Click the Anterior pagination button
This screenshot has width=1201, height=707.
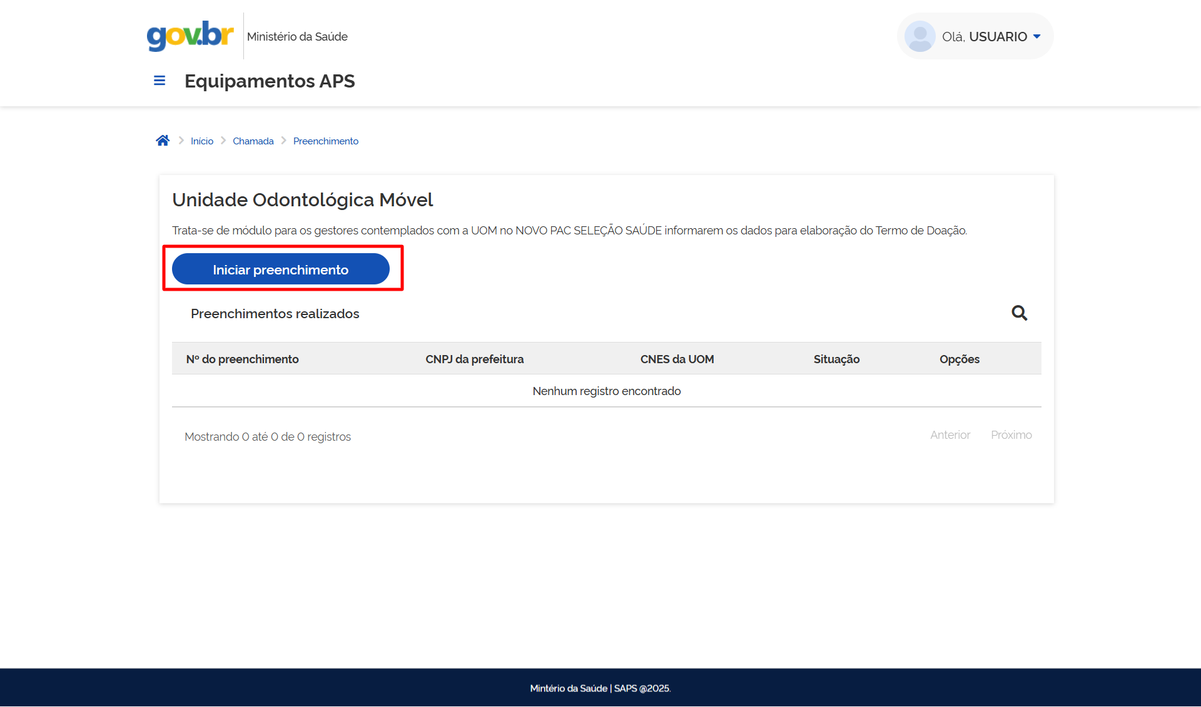(950, 435)
